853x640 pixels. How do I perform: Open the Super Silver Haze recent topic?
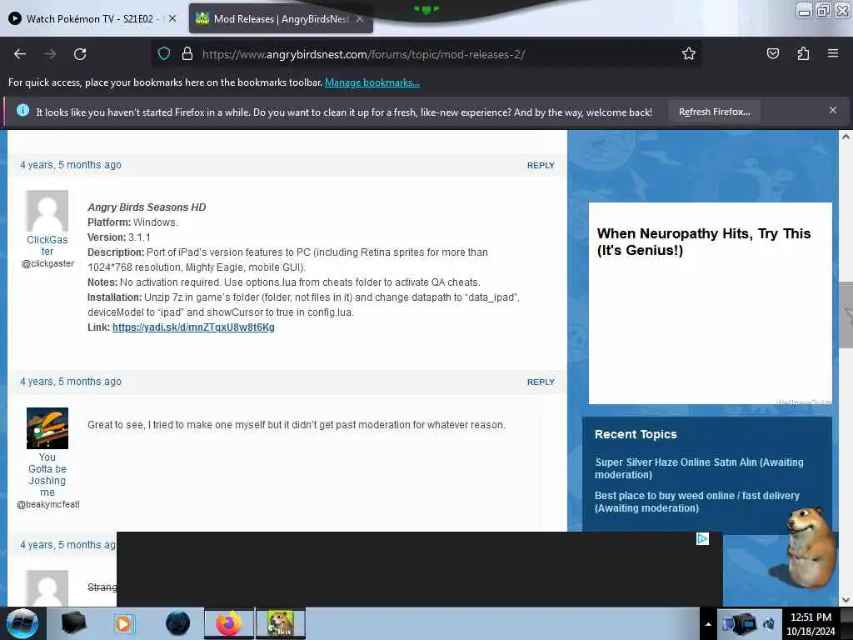tap(699, 468)
